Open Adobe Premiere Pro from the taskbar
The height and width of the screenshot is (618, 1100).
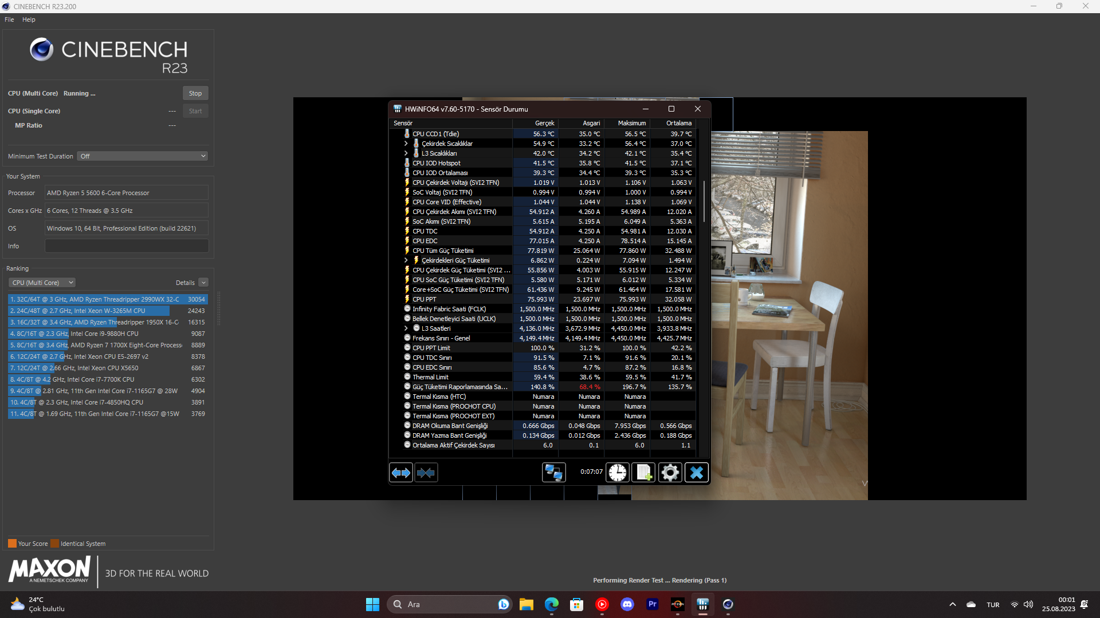click(x=652, y=604)
